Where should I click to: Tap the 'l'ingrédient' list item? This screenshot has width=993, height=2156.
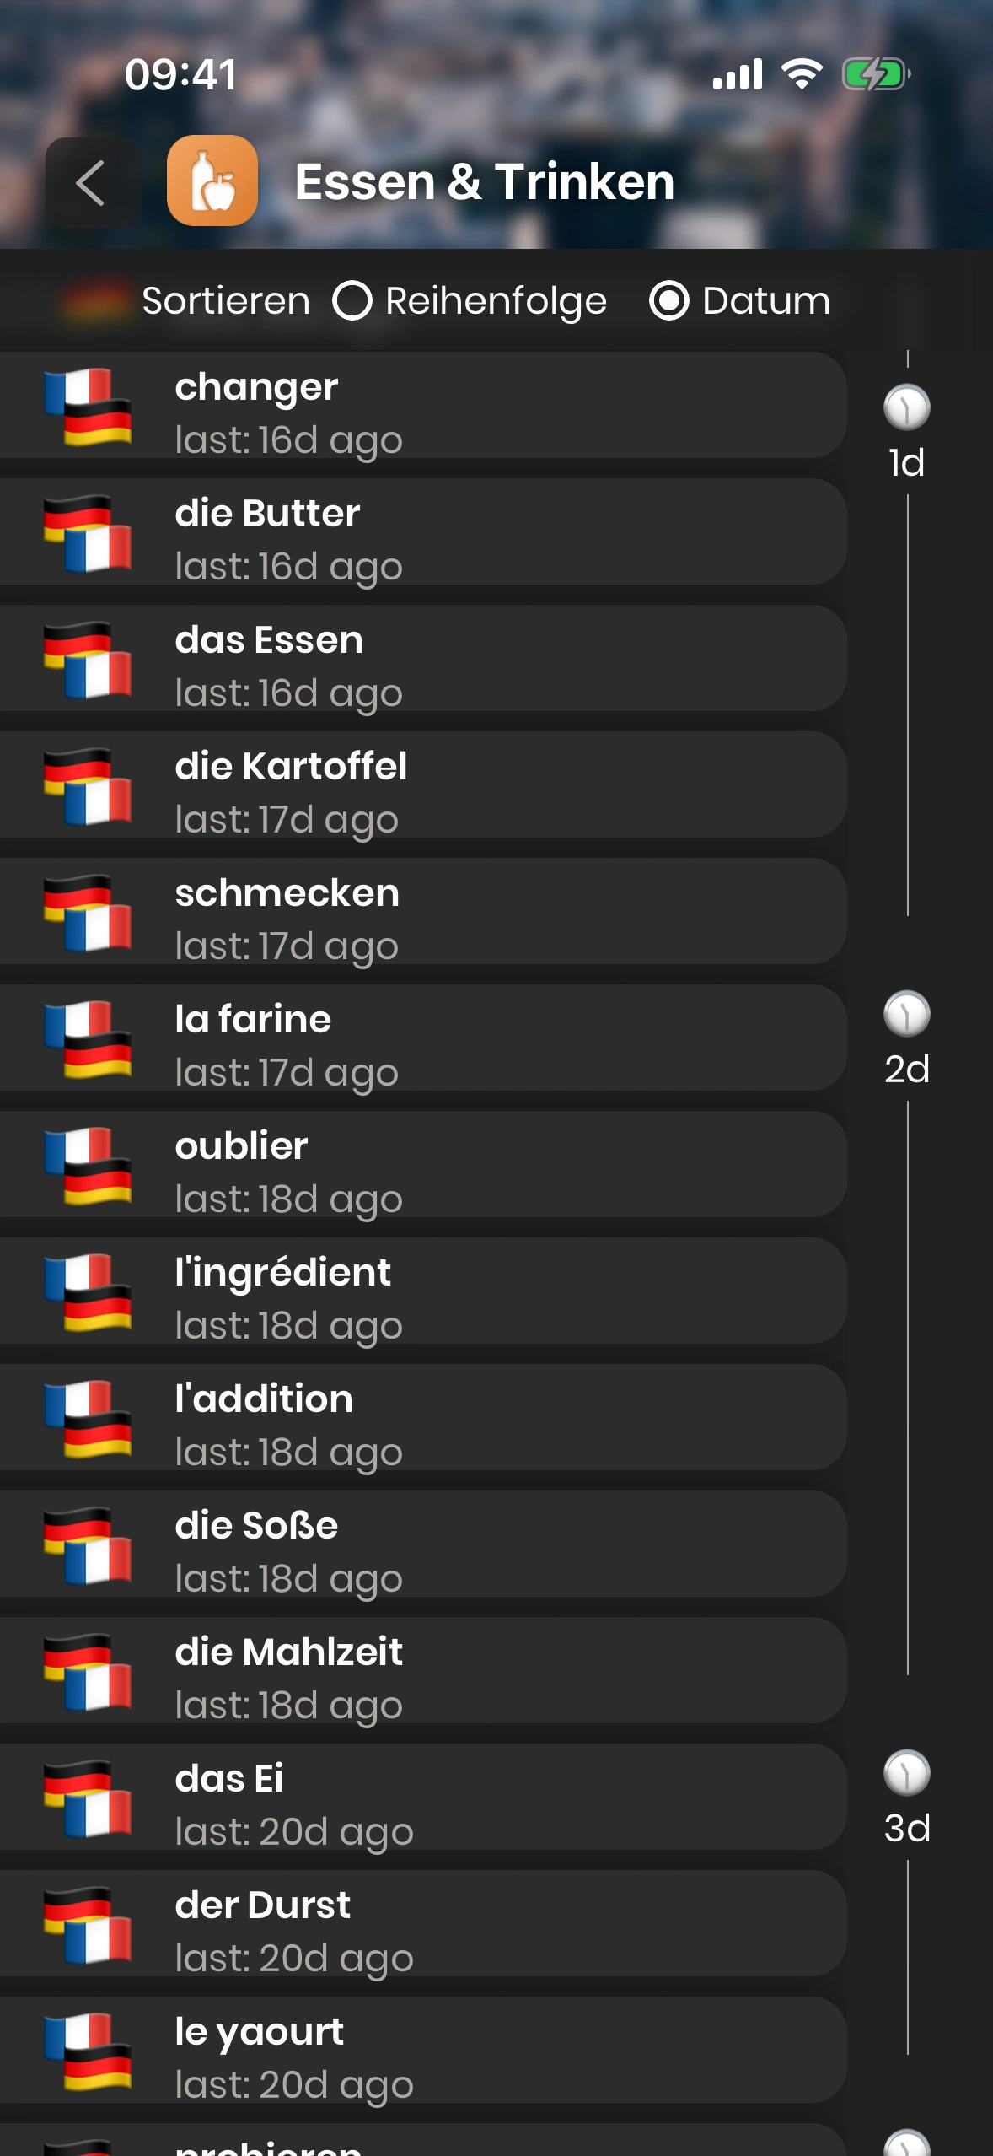(x=421, y=1292)
